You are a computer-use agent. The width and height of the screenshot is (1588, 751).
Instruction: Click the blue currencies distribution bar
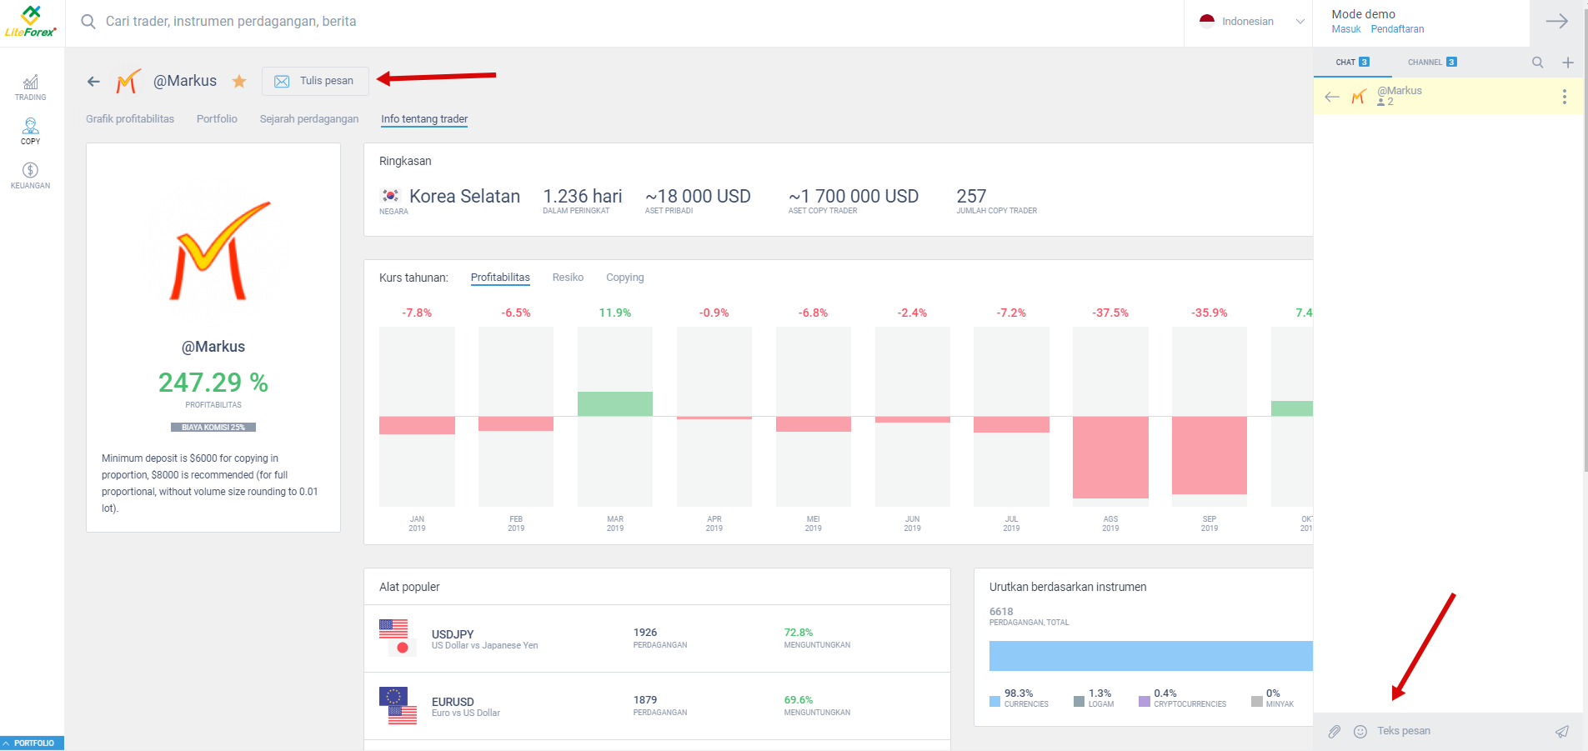tap(1150, 656)
